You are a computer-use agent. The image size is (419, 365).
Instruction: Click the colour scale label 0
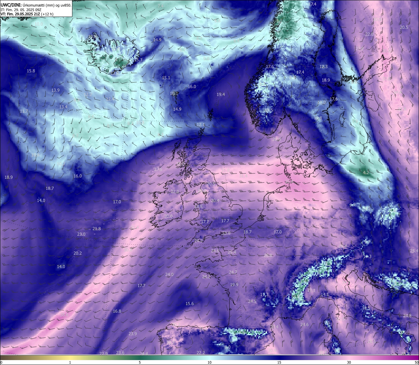[x=1, y=362]
